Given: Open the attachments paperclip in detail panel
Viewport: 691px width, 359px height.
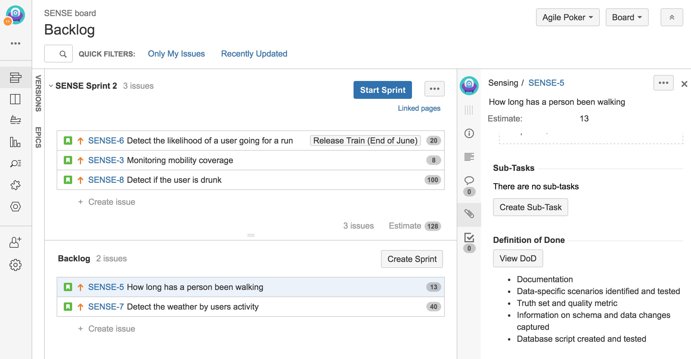Looking at the screenshot, I should click(x=469, y=213).
